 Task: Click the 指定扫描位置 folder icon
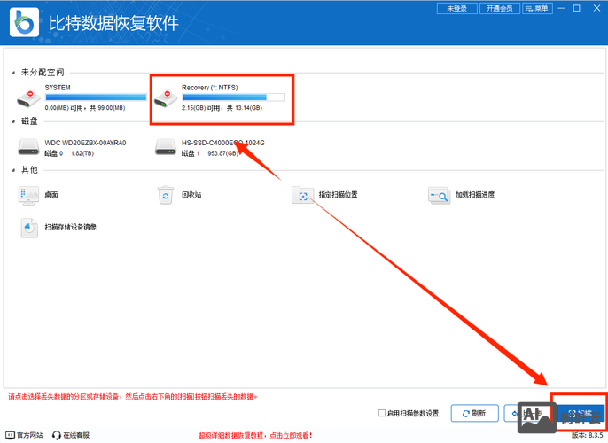(303, 194)
